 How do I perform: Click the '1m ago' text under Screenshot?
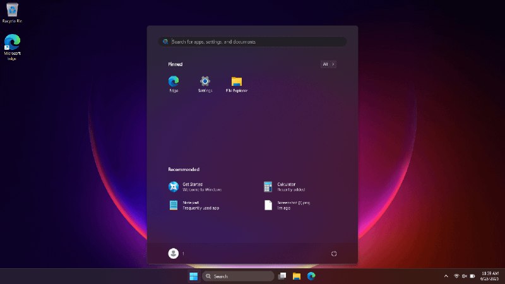(283, 208)
